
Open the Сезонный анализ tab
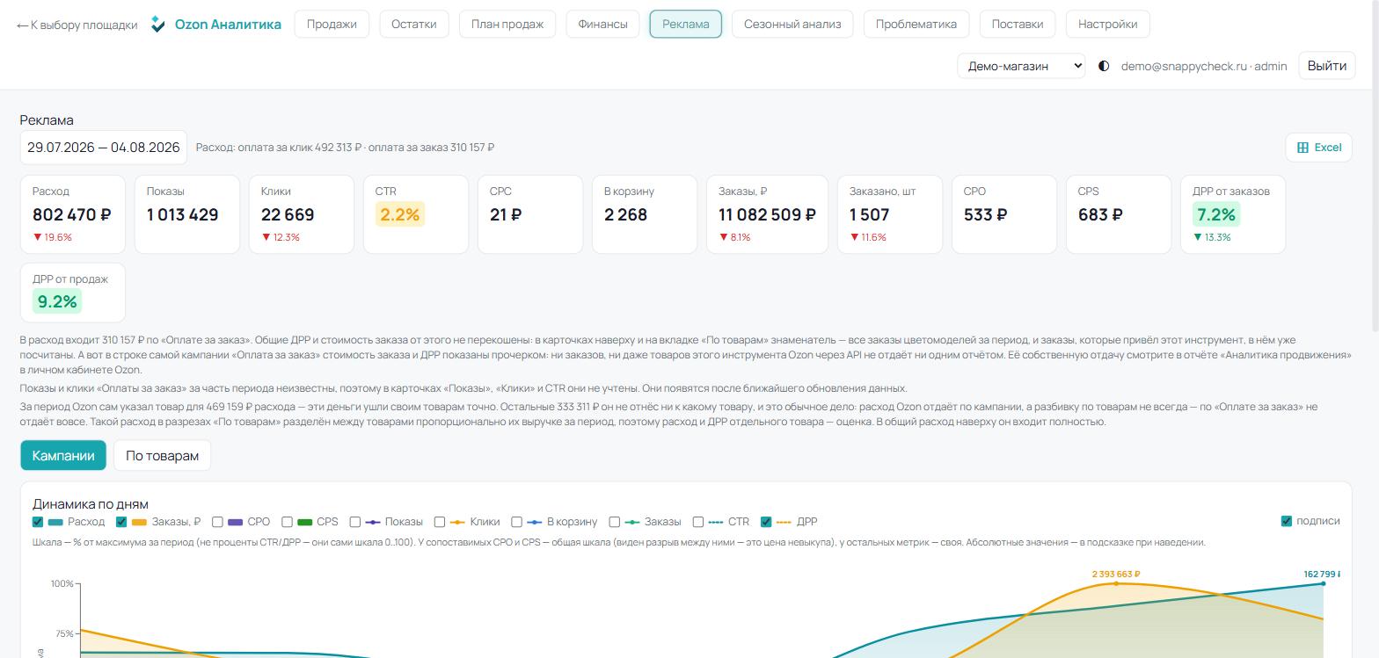click(x=792, y=24)
